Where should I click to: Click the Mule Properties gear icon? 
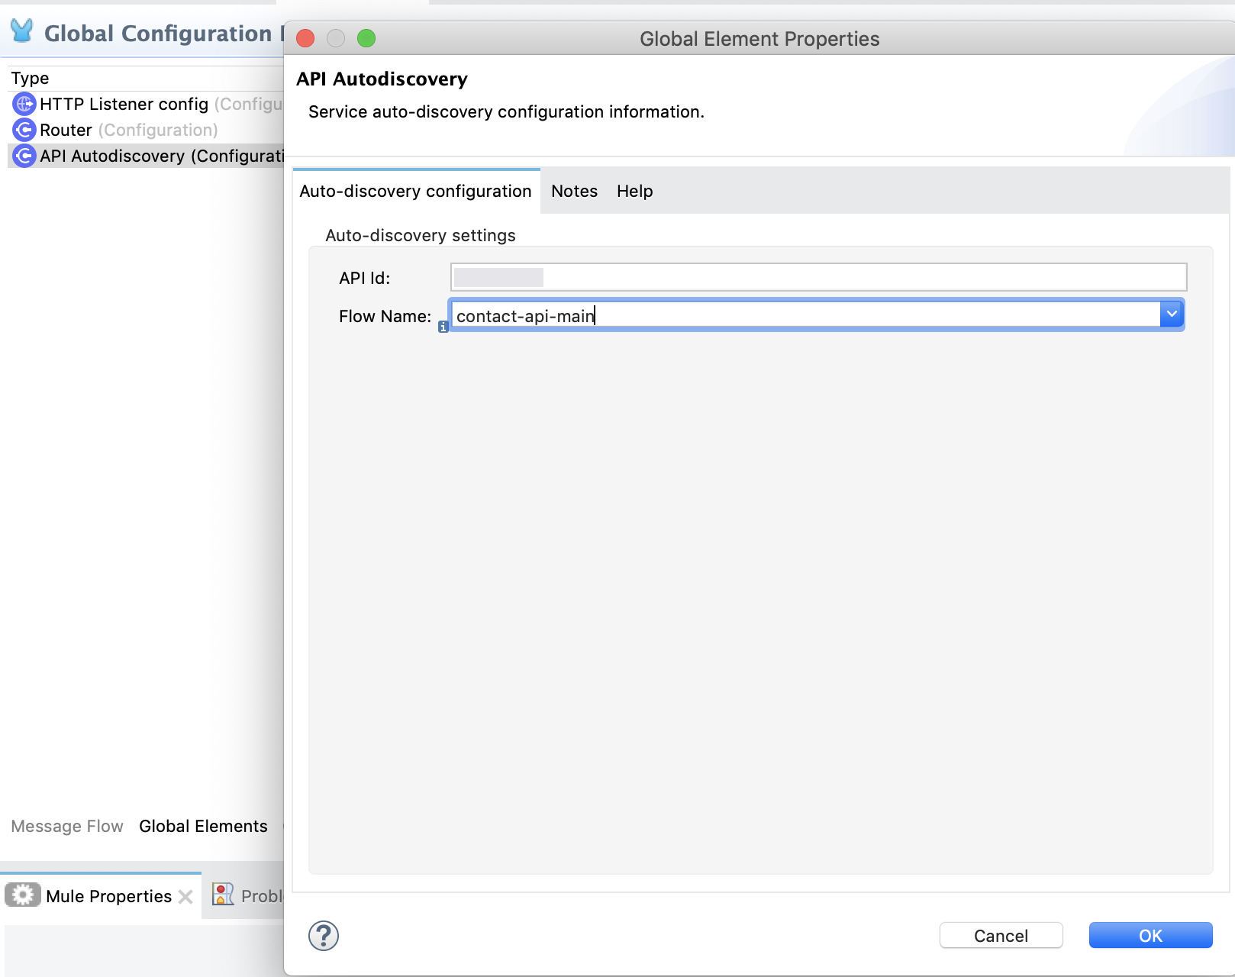click(23, 895)
